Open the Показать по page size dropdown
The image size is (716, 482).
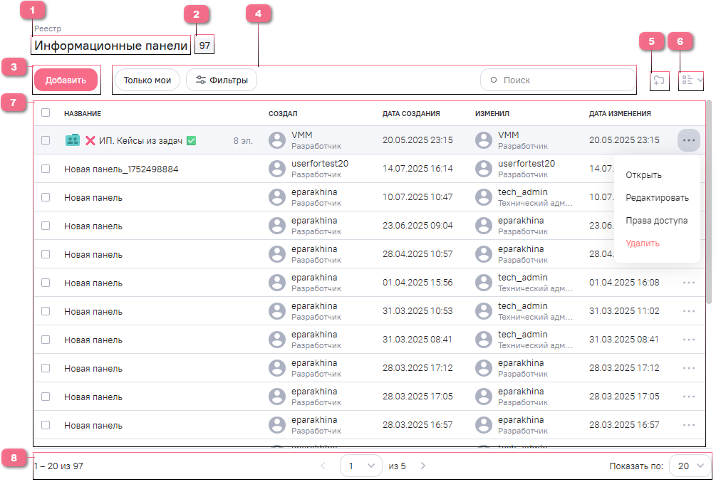click(690, 466)
